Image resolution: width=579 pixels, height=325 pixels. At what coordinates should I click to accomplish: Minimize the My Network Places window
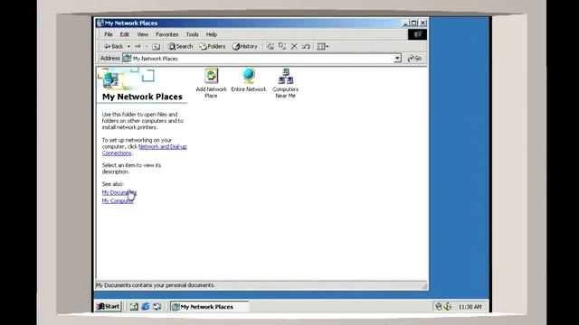[406, 23]
